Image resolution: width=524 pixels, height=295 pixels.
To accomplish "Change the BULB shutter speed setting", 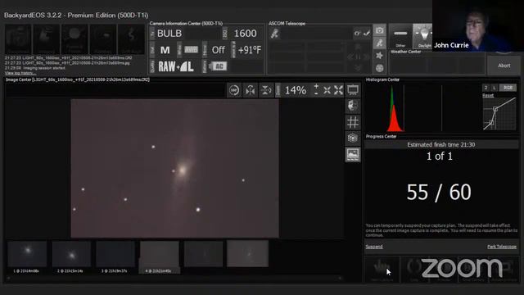I will pos(169,34).
